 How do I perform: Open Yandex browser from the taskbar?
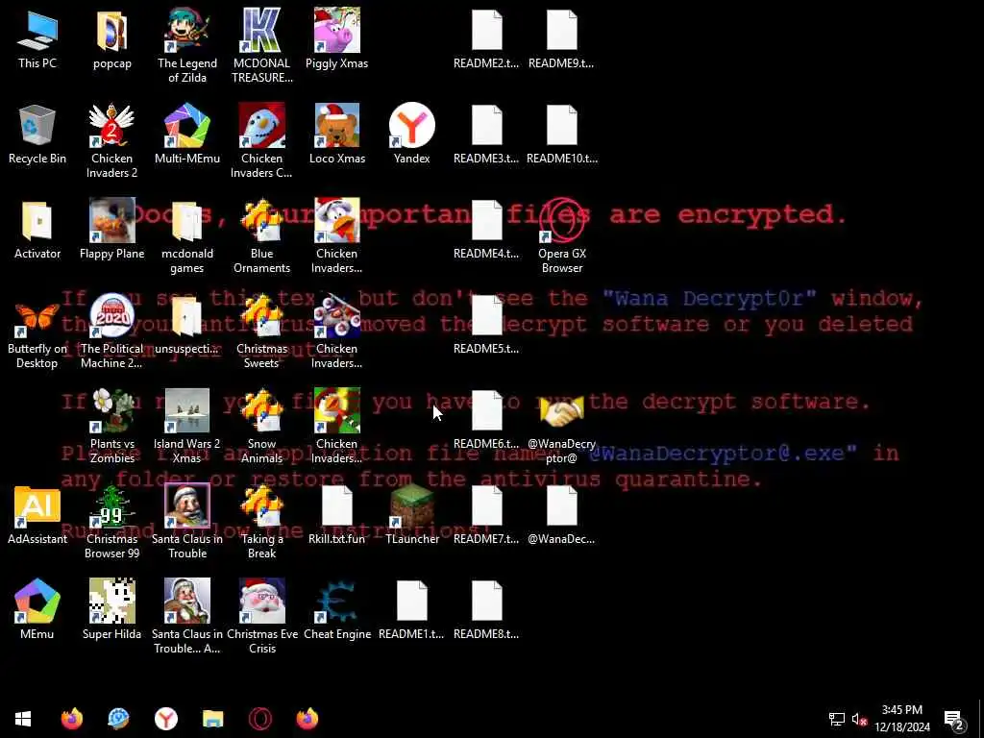pos(165,719)
